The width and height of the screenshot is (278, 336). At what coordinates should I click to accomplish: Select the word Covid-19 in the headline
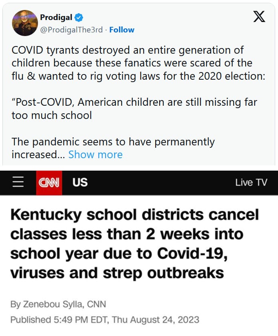click(x=192, y=254)
